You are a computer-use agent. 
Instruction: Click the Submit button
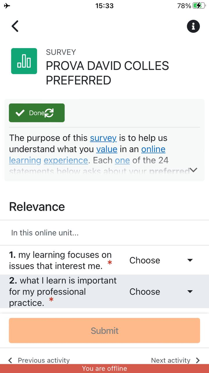pyautogui.click(x=104, y=330)
